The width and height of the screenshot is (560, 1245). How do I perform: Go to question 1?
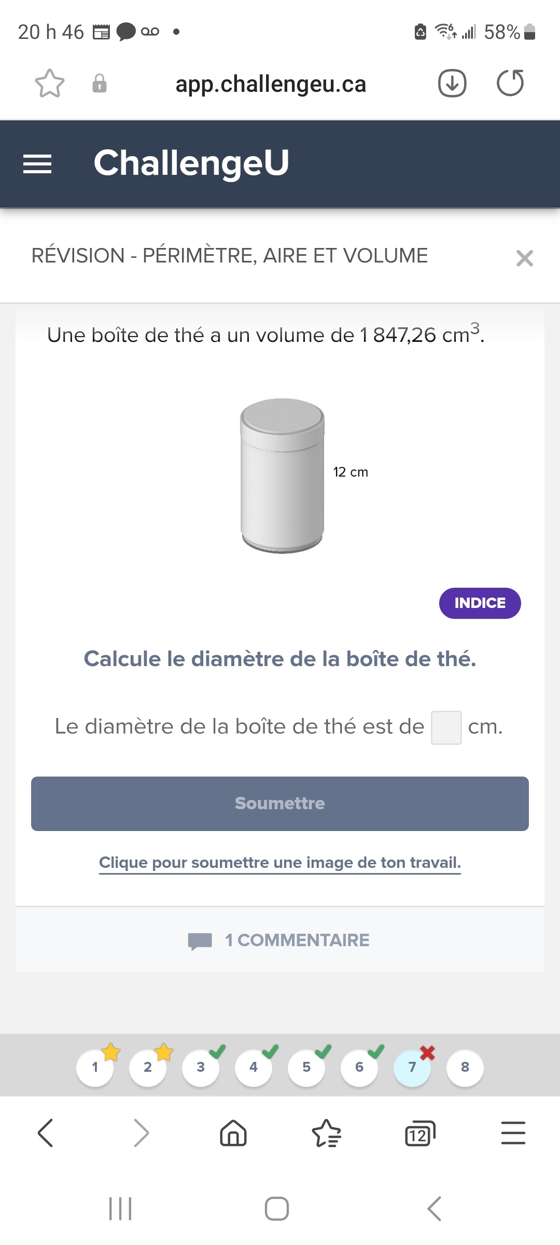95,1067
